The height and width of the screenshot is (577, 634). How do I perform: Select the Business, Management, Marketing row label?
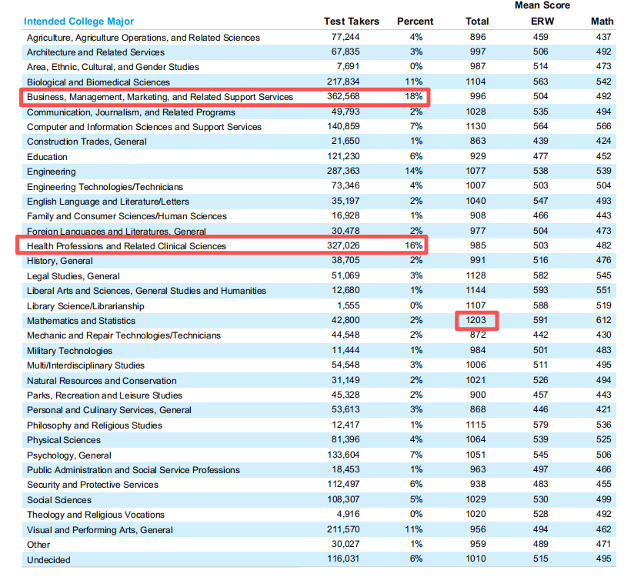(x=159, y=97)
